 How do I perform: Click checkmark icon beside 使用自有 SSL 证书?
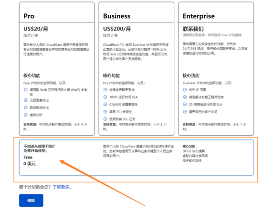105,119
